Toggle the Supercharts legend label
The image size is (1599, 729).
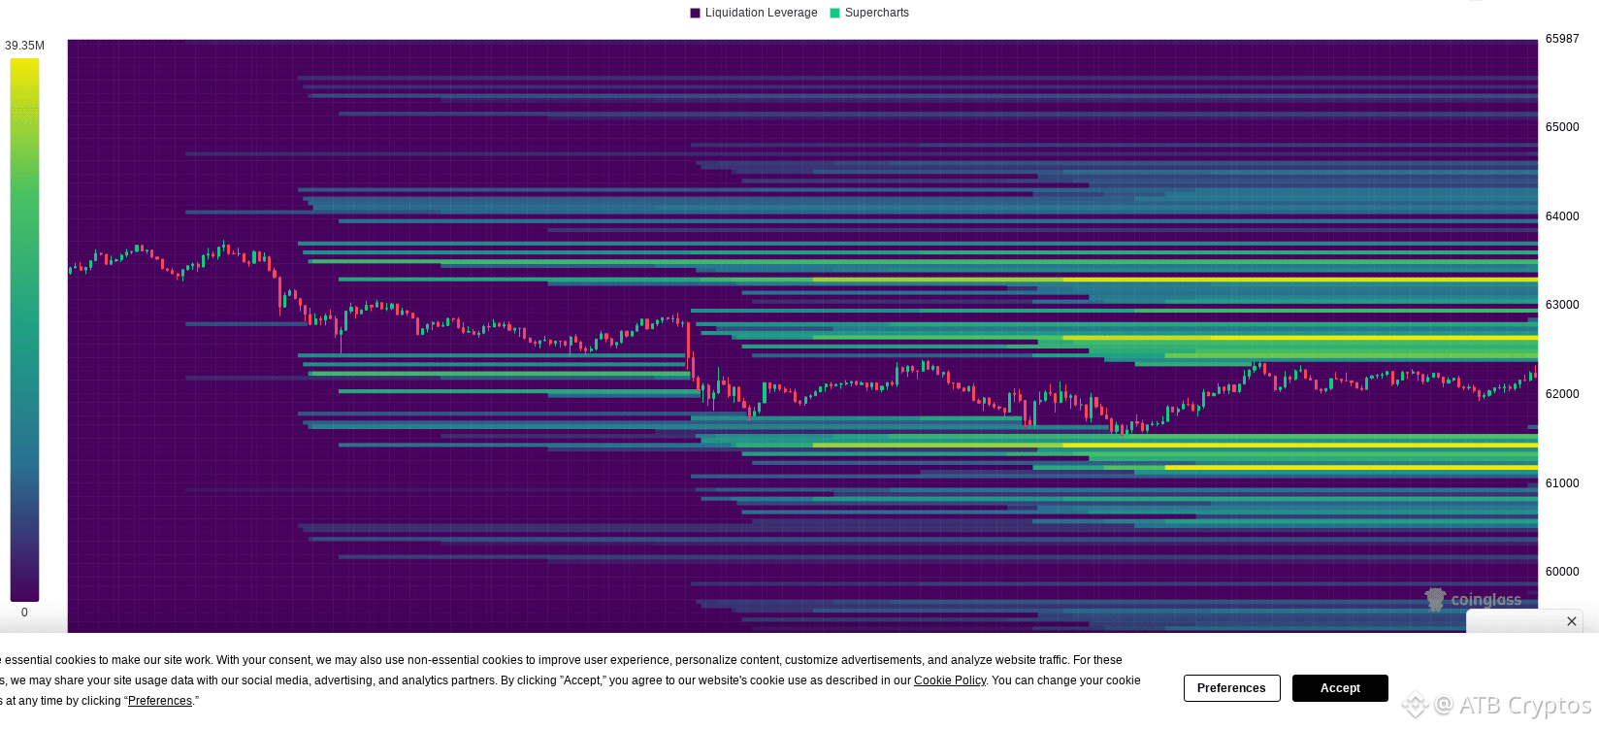[877, 13]
